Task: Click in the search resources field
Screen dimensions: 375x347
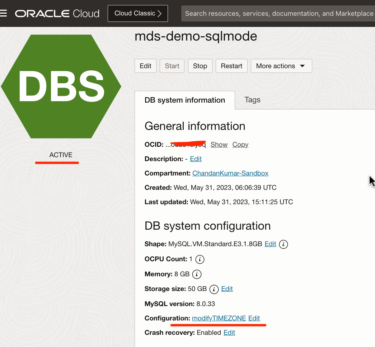Action: click(278, 14)
